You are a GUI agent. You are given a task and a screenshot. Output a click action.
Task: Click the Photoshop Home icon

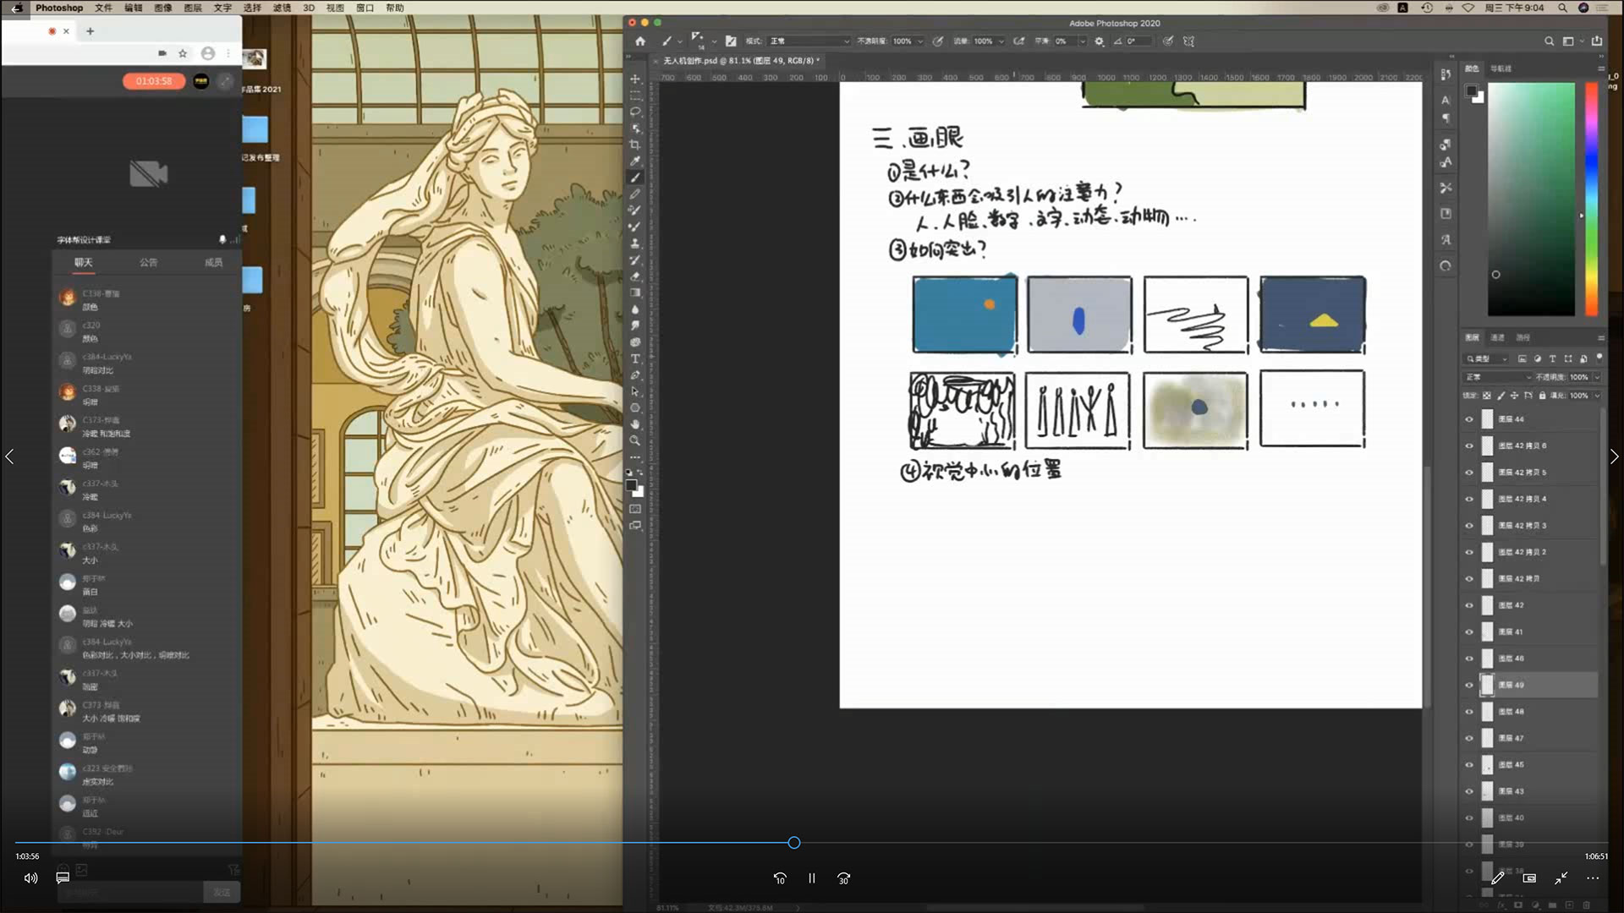[640, 41]
